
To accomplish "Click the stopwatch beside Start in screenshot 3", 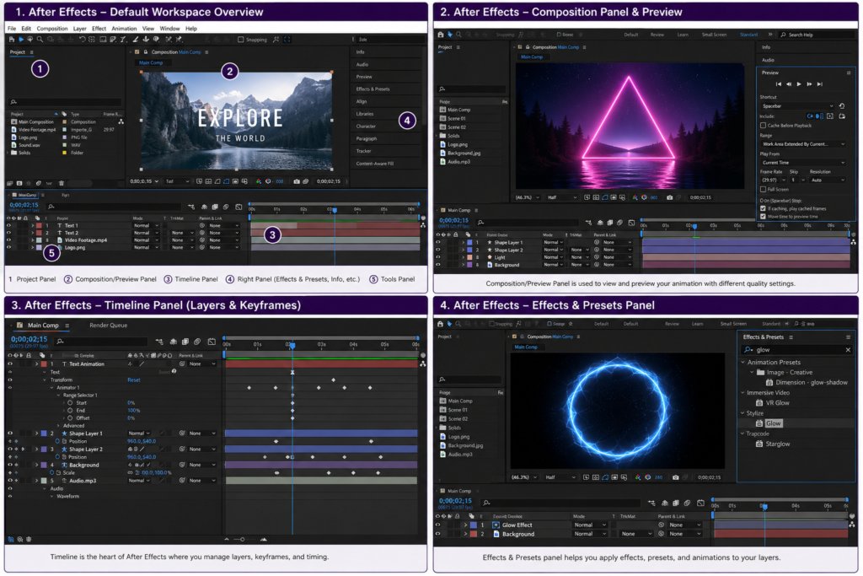I will [70, 403].
